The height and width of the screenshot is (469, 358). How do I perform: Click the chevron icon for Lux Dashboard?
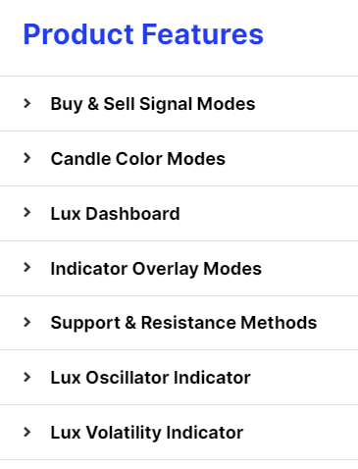pyautogui.click(x=27, y=213)
